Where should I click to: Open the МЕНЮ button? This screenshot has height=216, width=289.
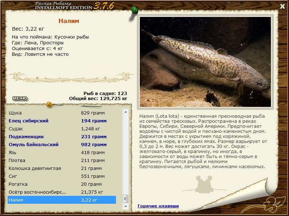pyautogui.click(x=20, y=98)
